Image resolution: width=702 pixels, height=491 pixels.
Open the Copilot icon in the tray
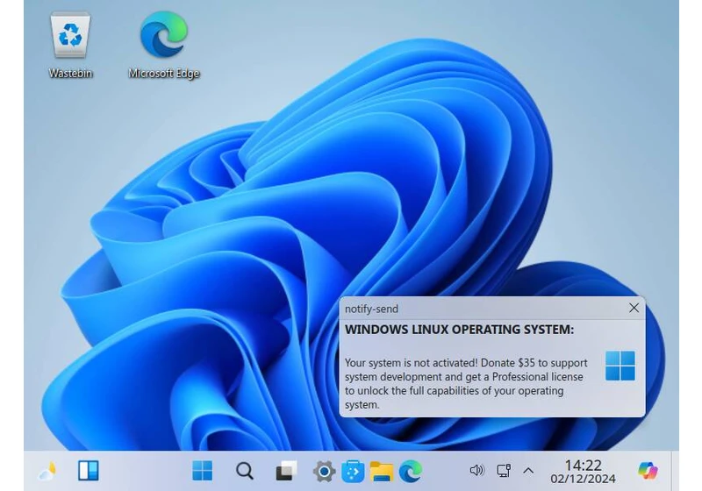[648, 471]
